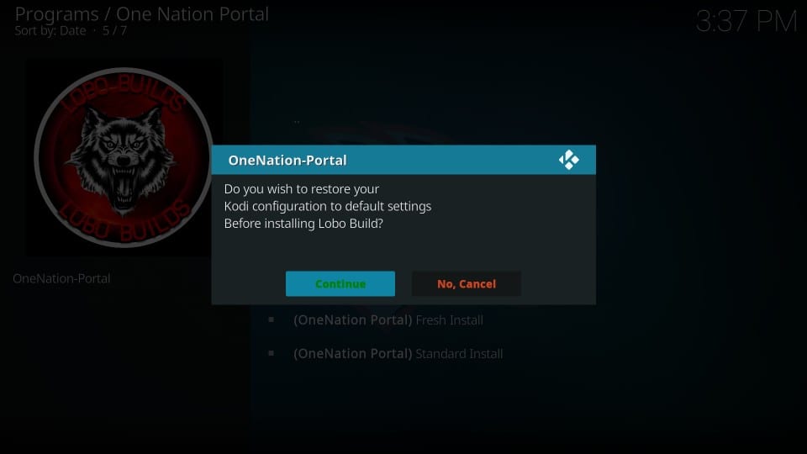Click the Programs / One Nation Portal breadcrumb
The height and width of the screenshot is (454, 807).
point(141,14)
